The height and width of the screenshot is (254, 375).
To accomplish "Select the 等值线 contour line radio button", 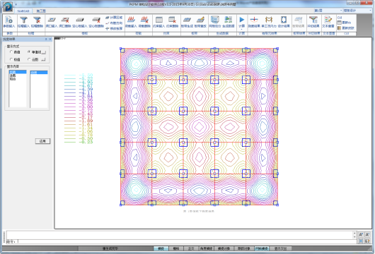I will [x=29, y=52].
